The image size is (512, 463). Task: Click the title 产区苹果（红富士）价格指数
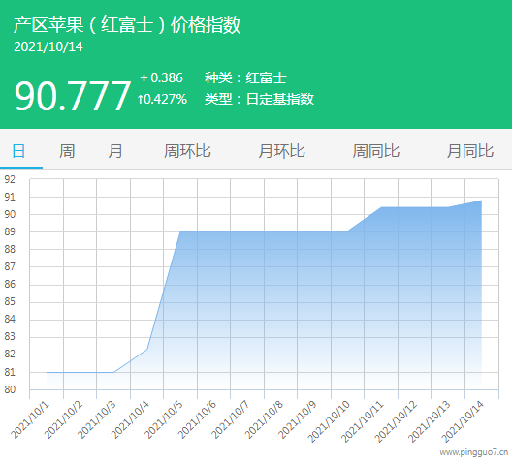(x=127, y=25)
